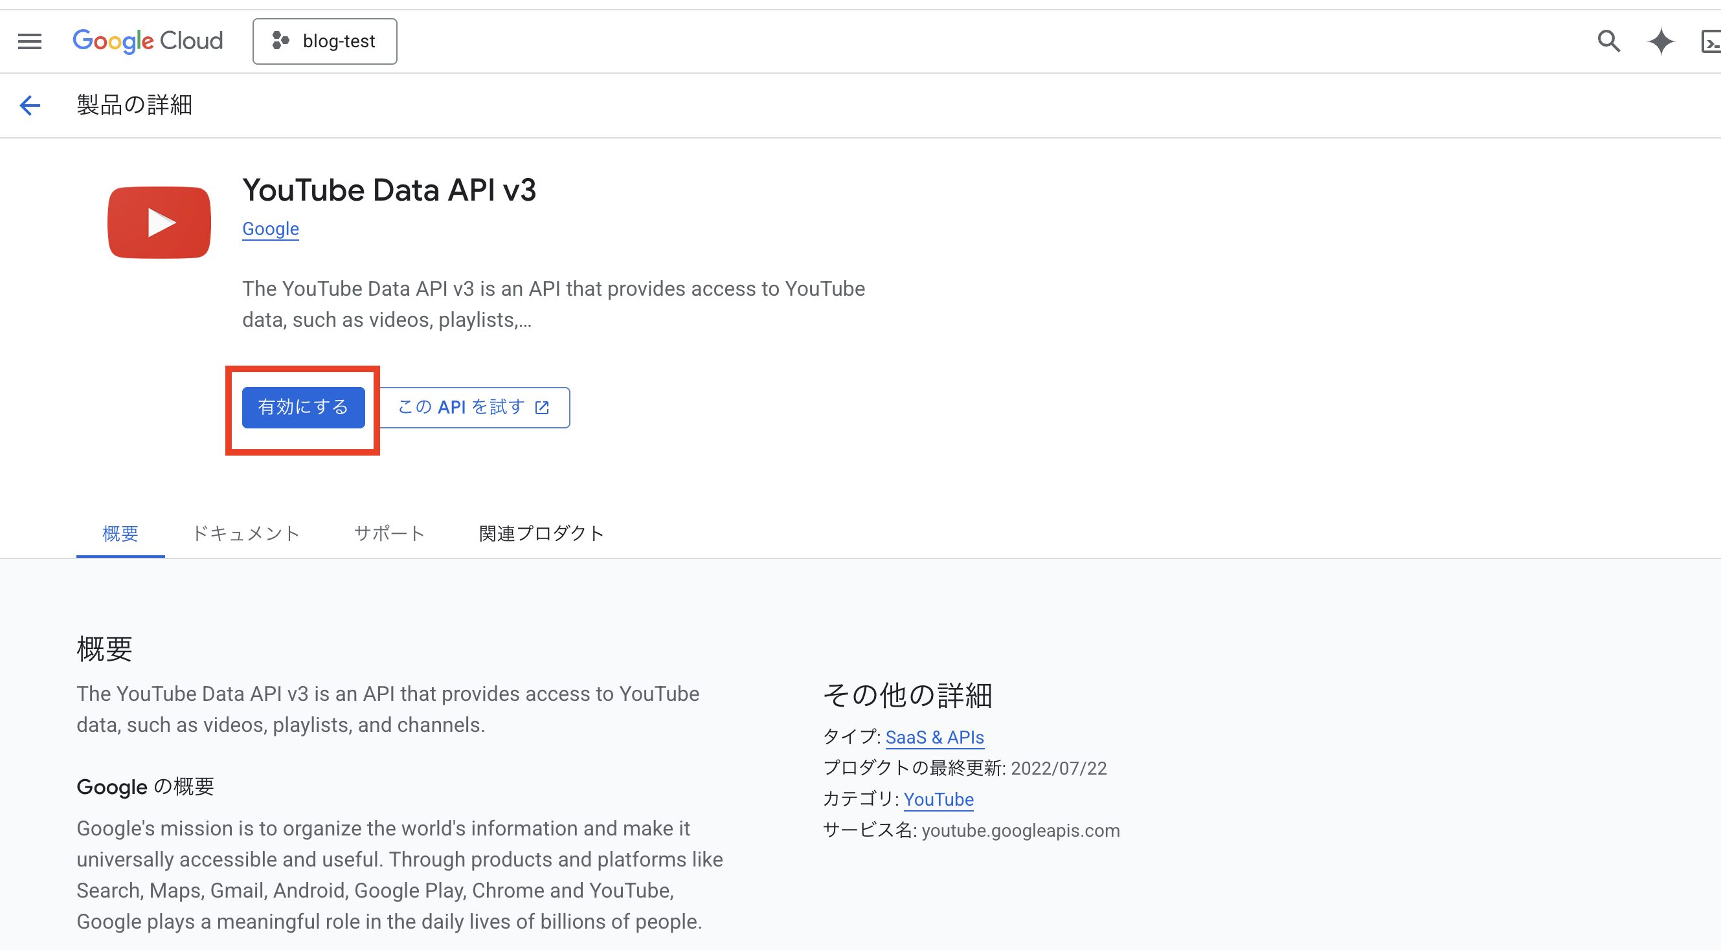Image resolution: width=1721 pixels, height=950 pixels.
Task: Open the search magnifier icon
Action: [1608, 41]
